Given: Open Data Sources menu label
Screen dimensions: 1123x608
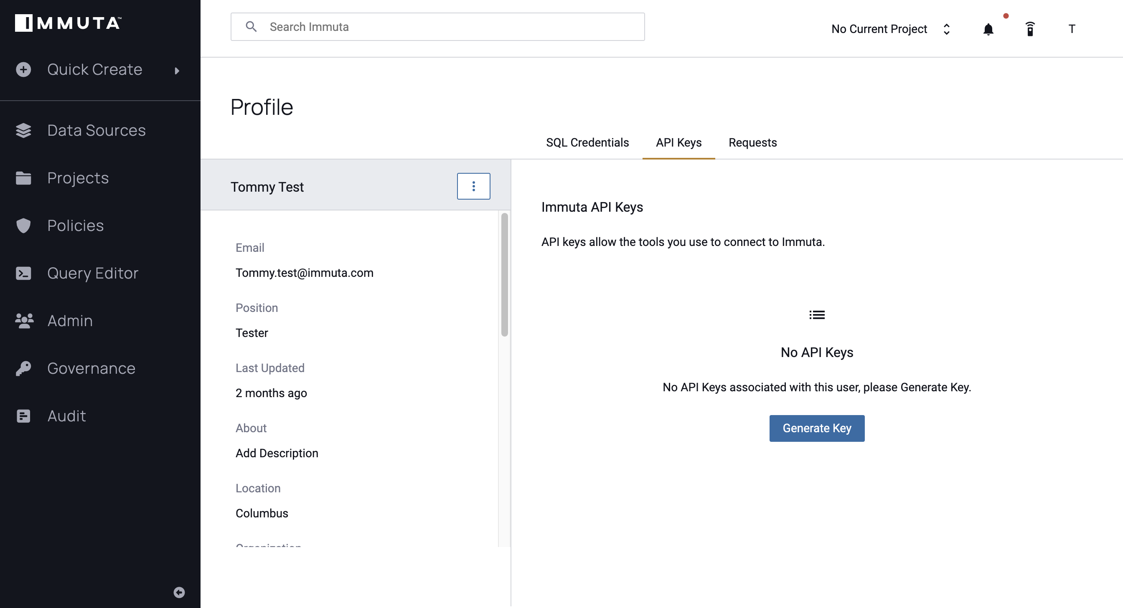Looking at the screenshot, I should click(x=97, y=130).
